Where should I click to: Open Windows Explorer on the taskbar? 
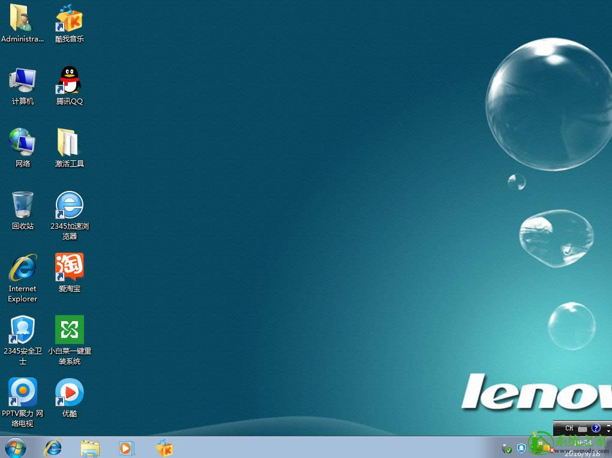tap(89, 448)
